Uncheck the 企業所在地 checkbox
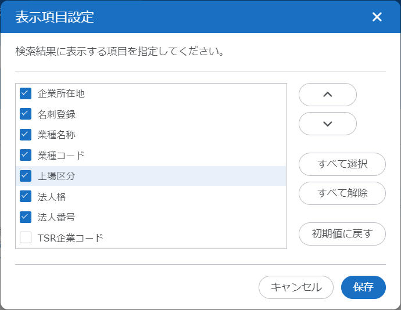This screenshot has width=401, height=310. (26, 93)
